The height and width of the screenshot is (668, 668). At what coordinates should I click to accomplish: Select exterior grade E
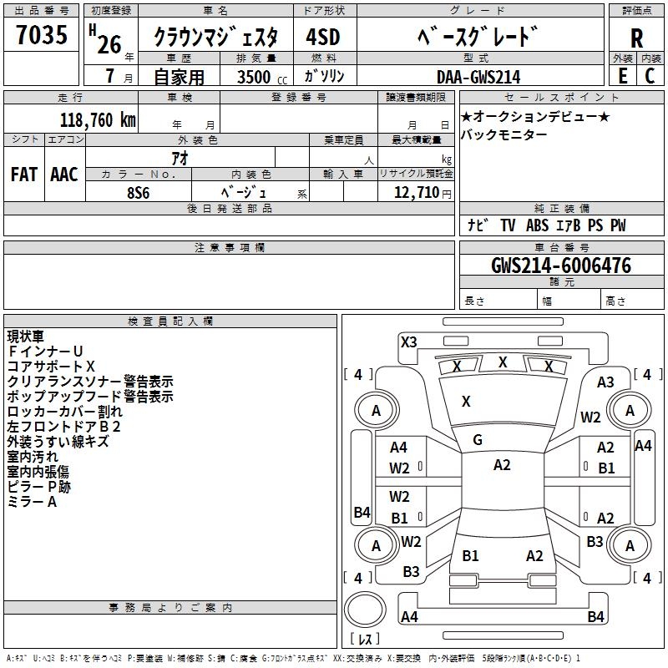pos(622,76)
